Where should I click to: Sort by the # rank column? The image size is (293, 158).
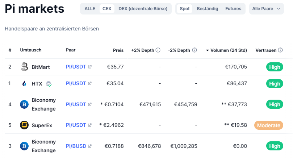[x=10, y=50]
